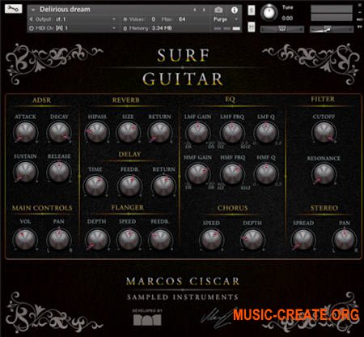Click the Delay Time knob
This screenshot has height=337, width=364.
[x=95, y=186]
